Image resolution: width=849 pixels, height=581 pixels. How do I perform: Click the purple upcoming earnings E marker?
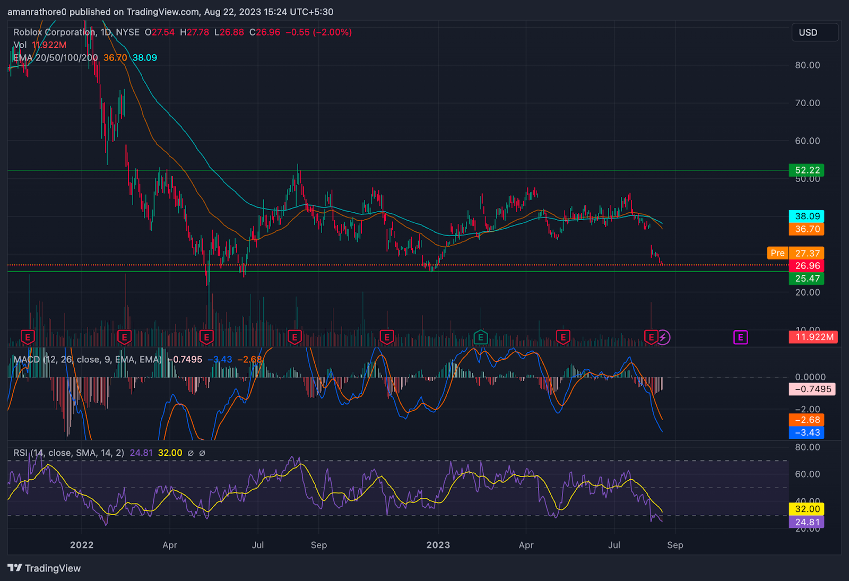[x=740, y=337]
